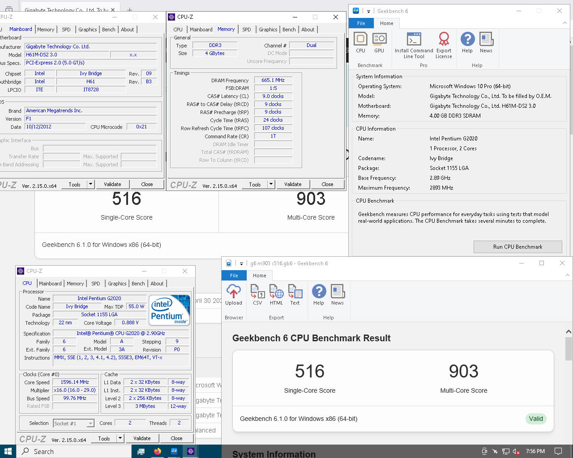This screenshot has width=573, height=458.
Task: Select the CPU tab in CPU-Z Memory window
Action: click(x=178, y=30)
